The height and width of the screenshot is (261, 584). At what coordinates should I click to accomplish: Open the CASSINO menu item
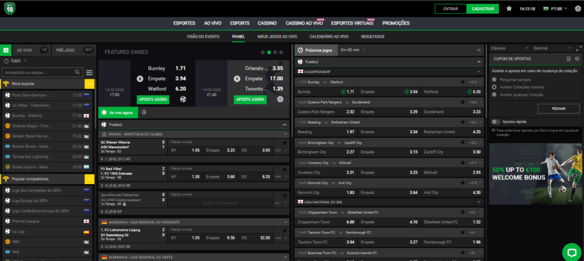click(267, 23)
